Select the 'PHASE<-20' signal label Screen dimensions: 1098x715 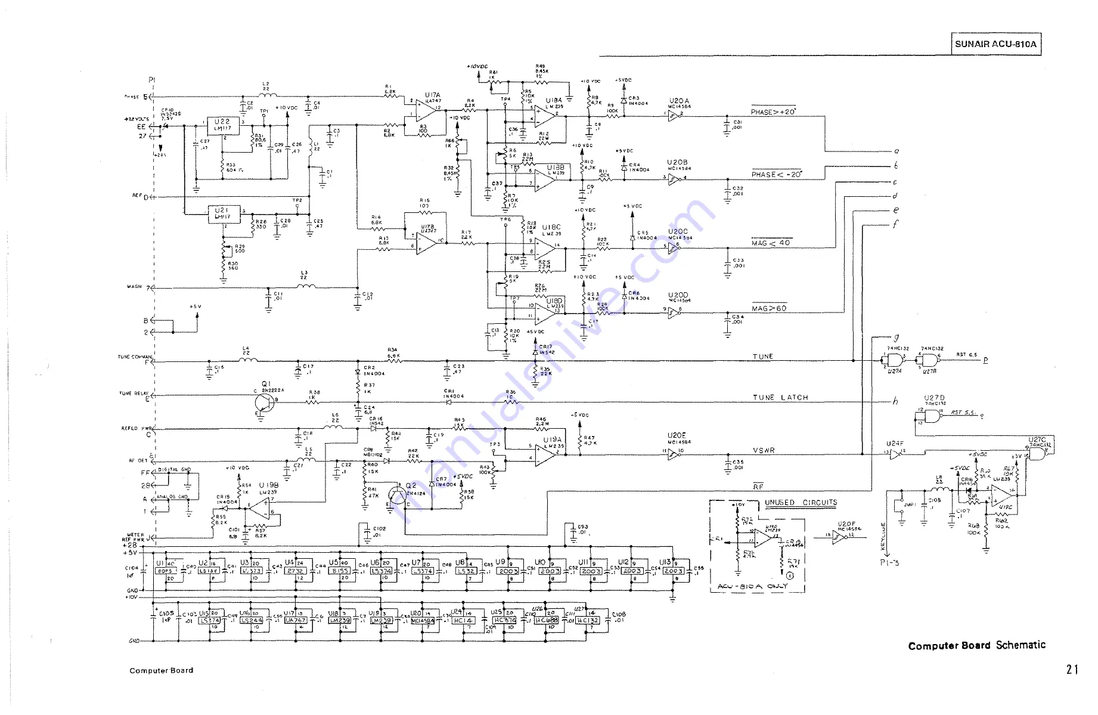click(777, 174)
